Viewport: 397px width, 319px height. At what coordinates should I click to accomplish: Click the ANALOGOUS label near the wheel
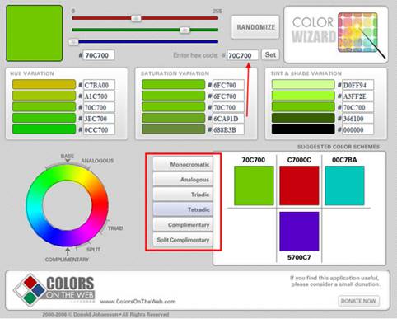click(97, 161)
